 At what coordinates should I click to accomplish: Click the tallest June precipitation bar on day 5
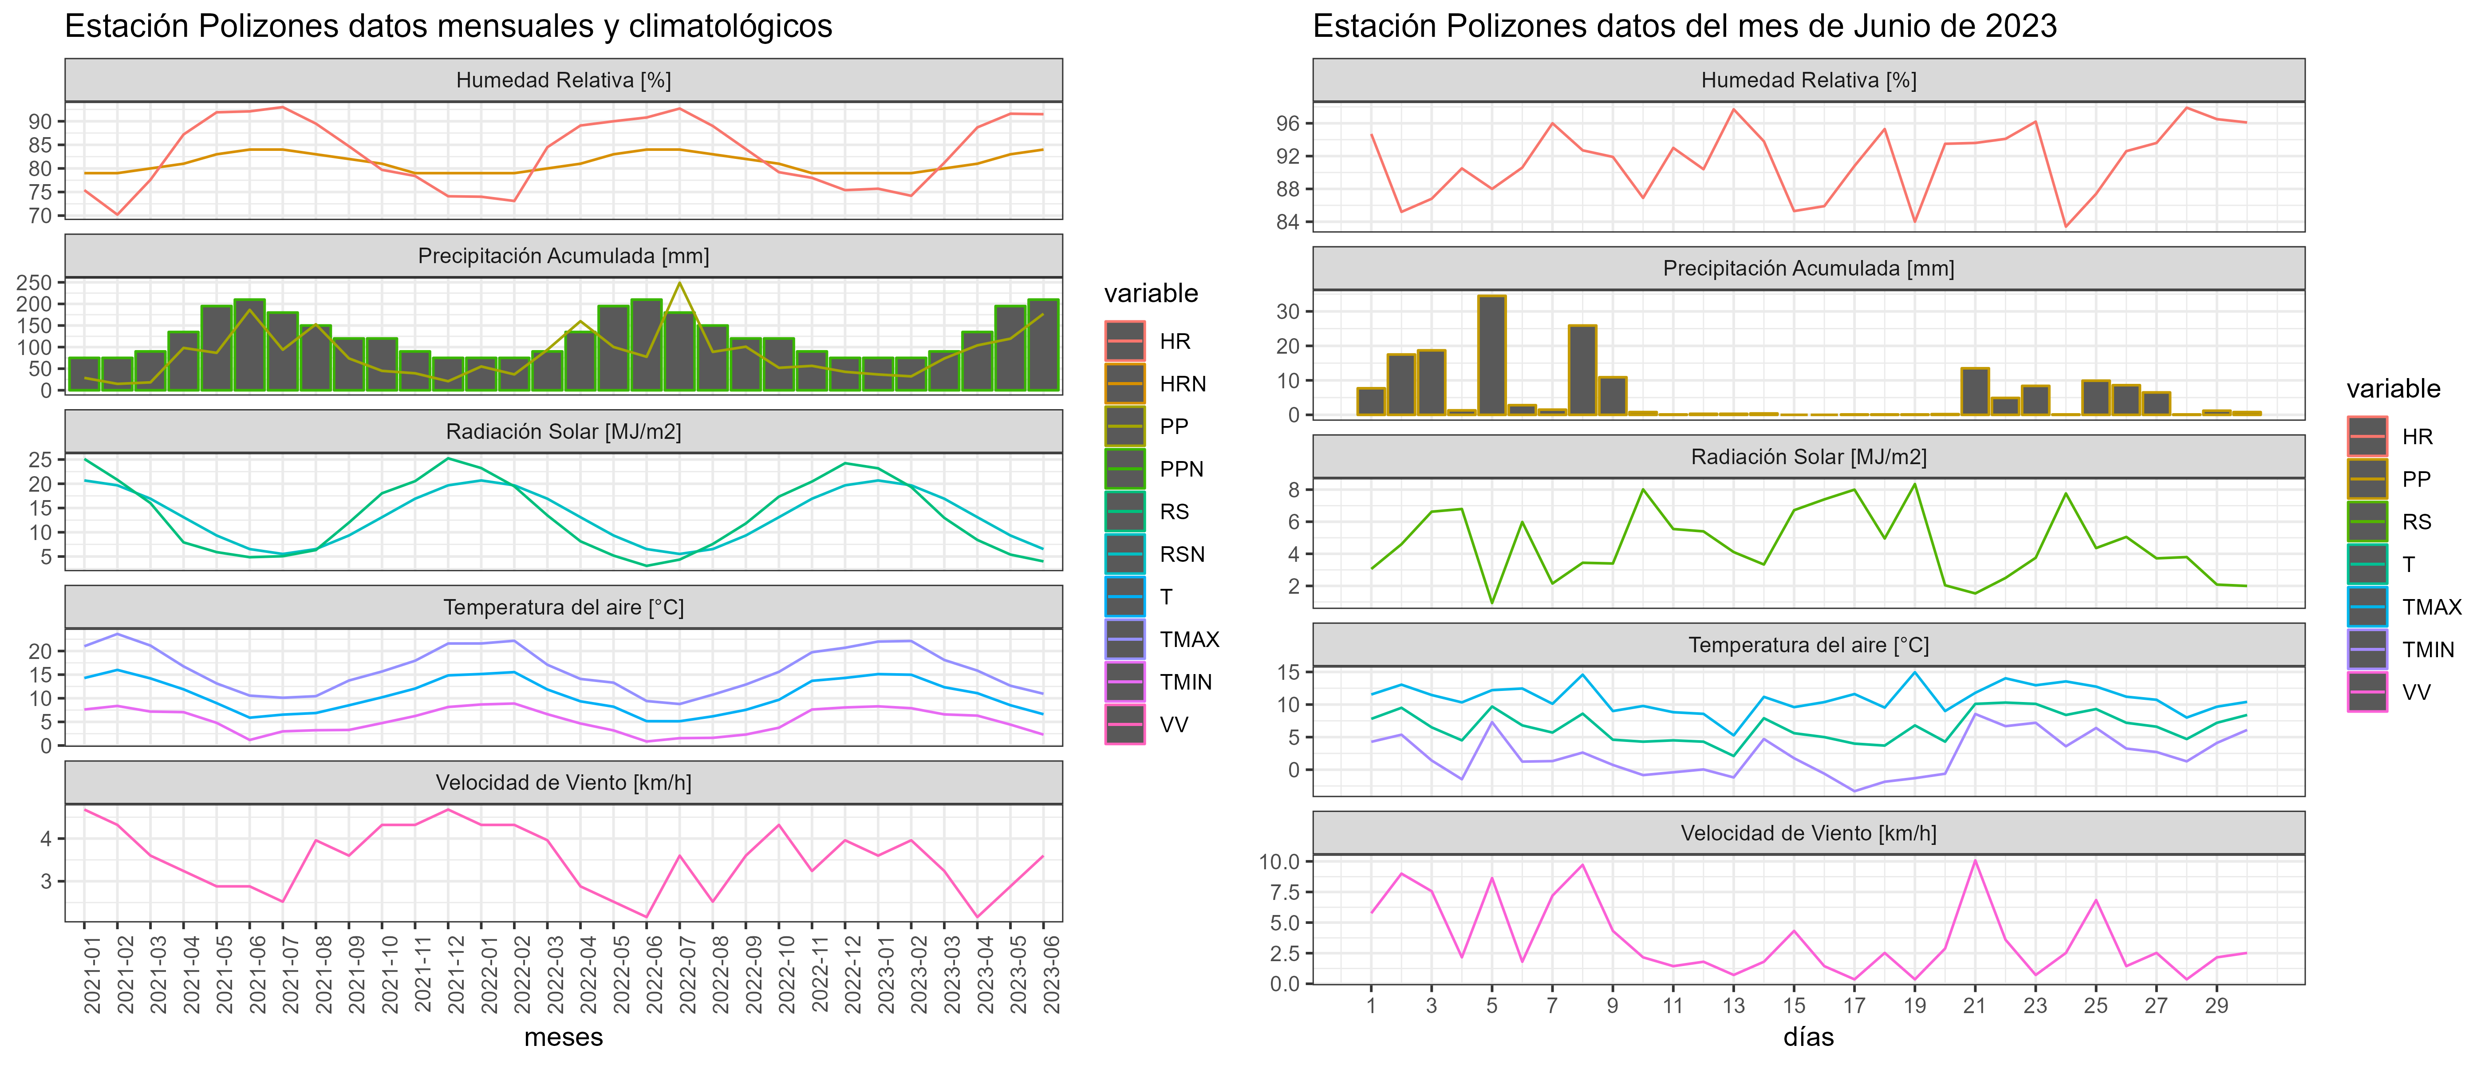click(x=1491, y=355)
